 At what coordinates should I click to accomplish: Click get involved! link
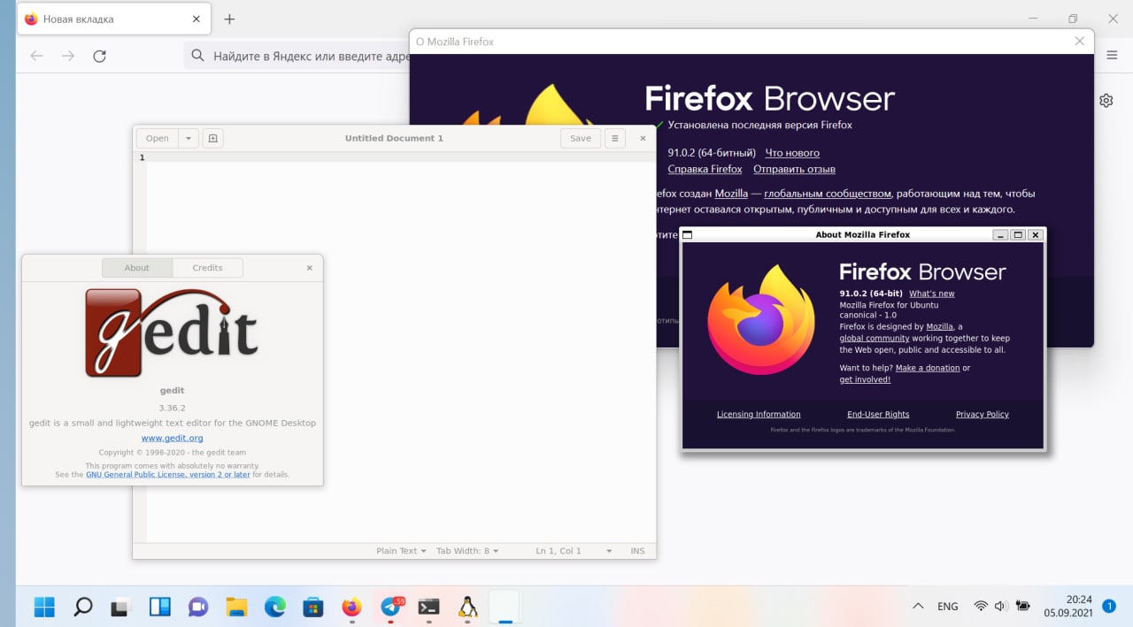(x=865, y=379)
